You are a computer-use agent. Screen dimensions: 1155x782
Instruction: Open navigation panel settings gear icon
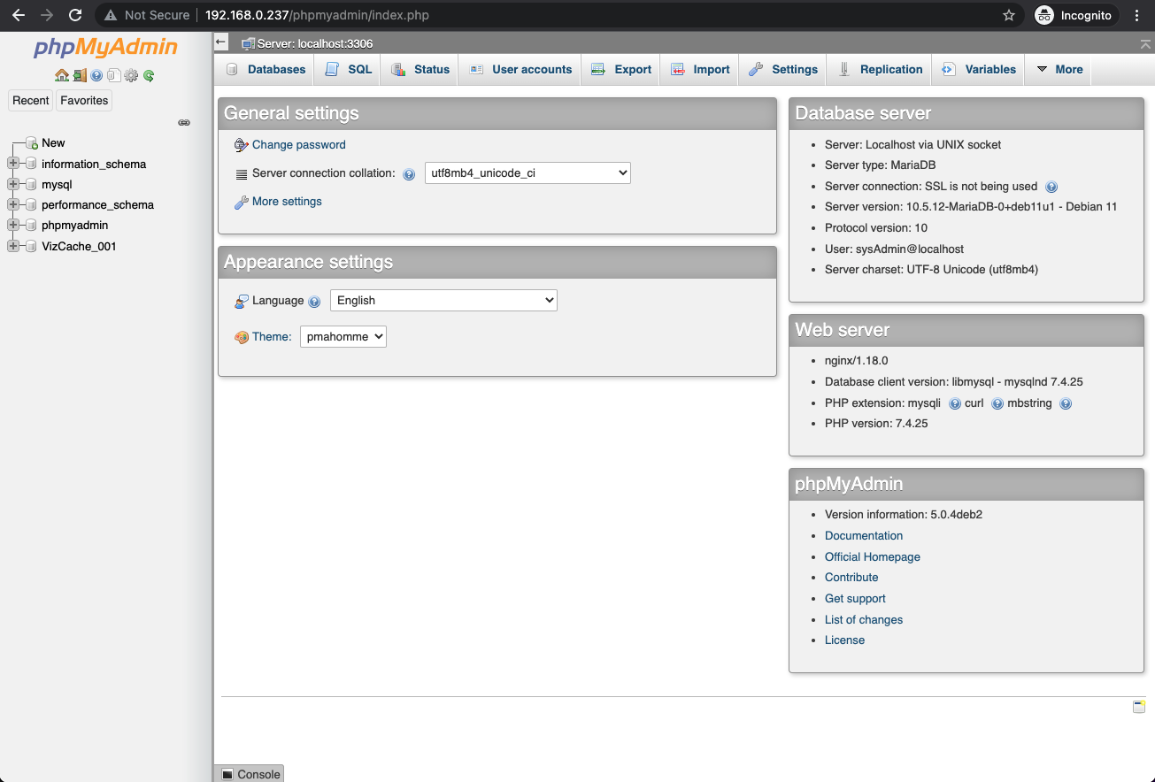coord(131,76)
